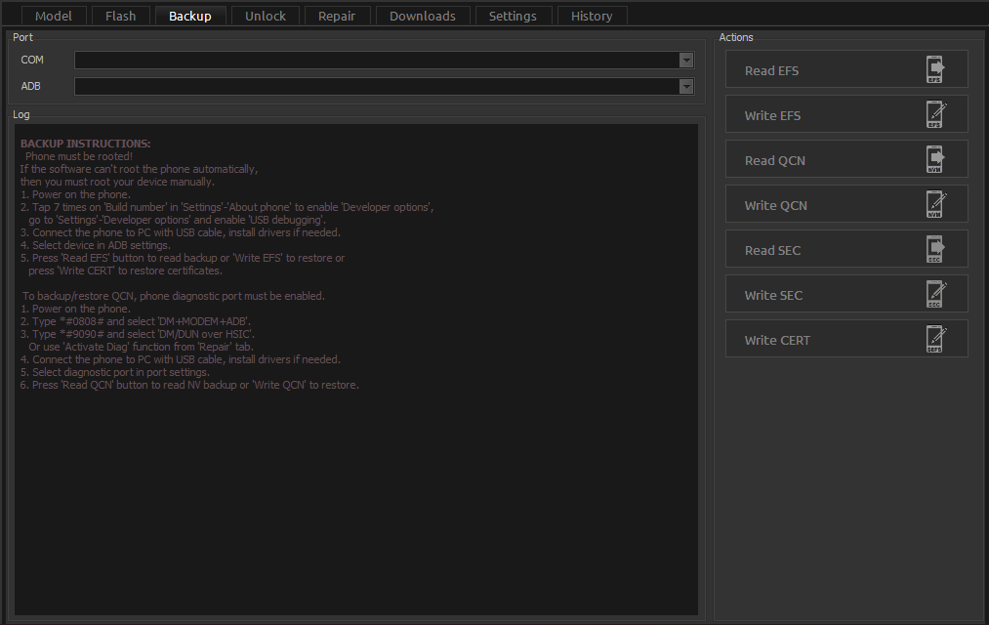Click the Read SEC phone icon
Viewport: 989px width, 625px height.
pos(935,250)
